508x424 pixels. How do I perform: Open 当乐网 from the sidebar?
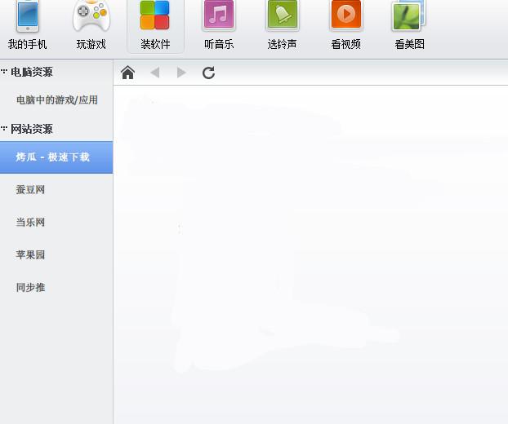[x=30, y=222]
